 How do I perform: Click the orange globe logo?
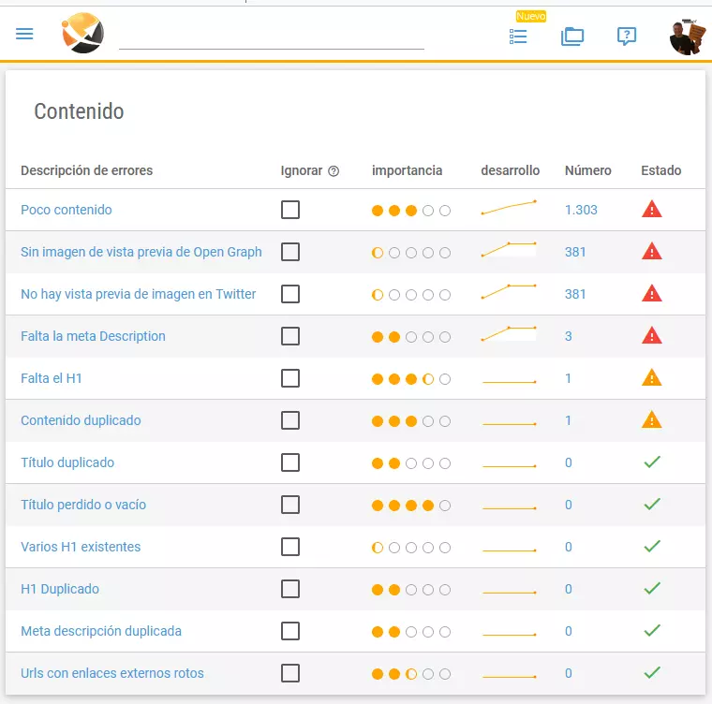[x=83, y=33]
